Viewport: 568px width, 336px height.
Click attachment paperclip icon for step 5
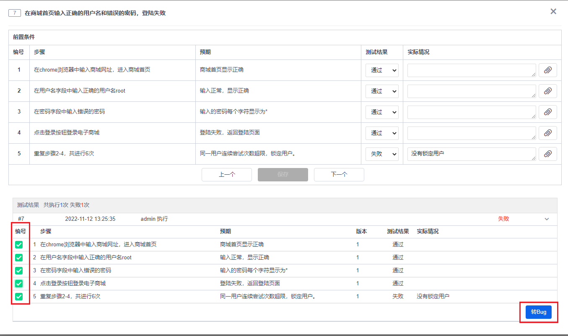click(547, 154)
